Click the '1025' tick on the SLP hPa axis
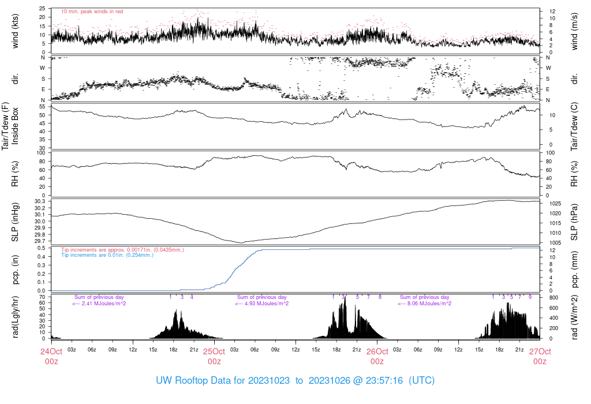This screenshot has height=404, width=591. 555,204
